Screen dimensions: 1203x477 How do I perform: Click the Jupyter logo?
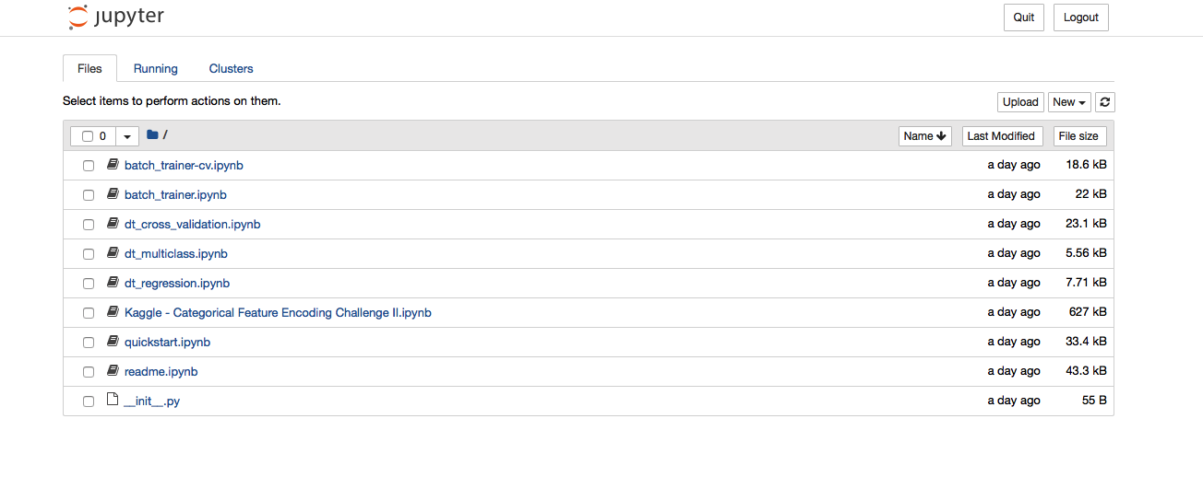pyautogui.click(x=116, y=17)
